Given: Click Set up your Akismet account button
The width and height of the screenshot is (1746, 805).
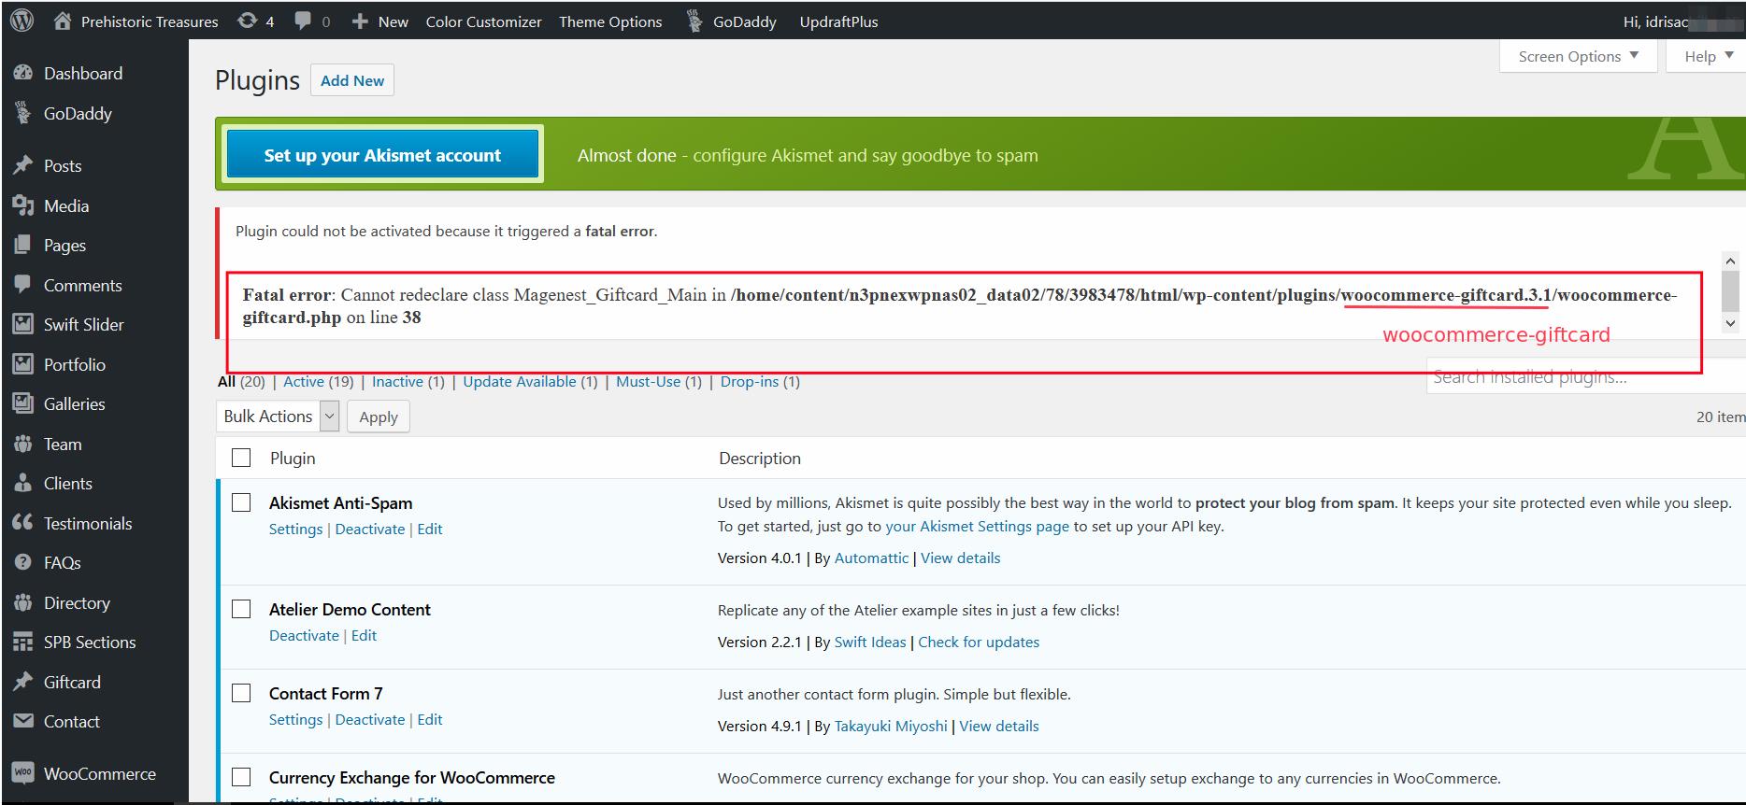Looking at the screenshot, I should click(382, 155).
